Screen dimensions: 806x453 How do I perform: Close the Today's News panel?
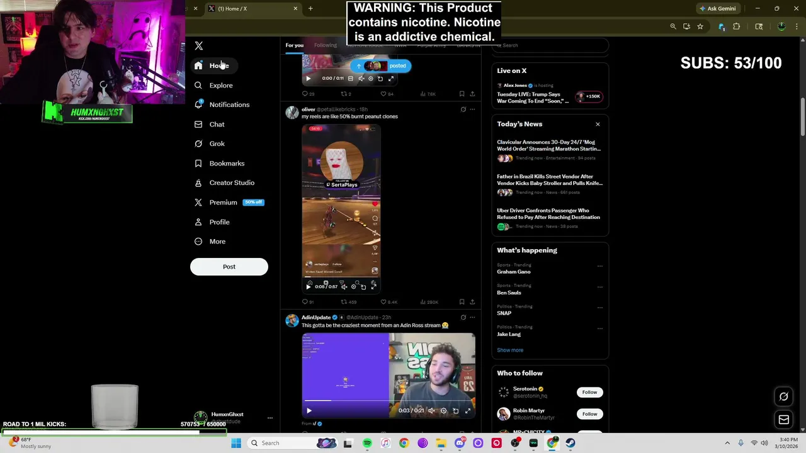pyautogui.click(x=598, y=124)
